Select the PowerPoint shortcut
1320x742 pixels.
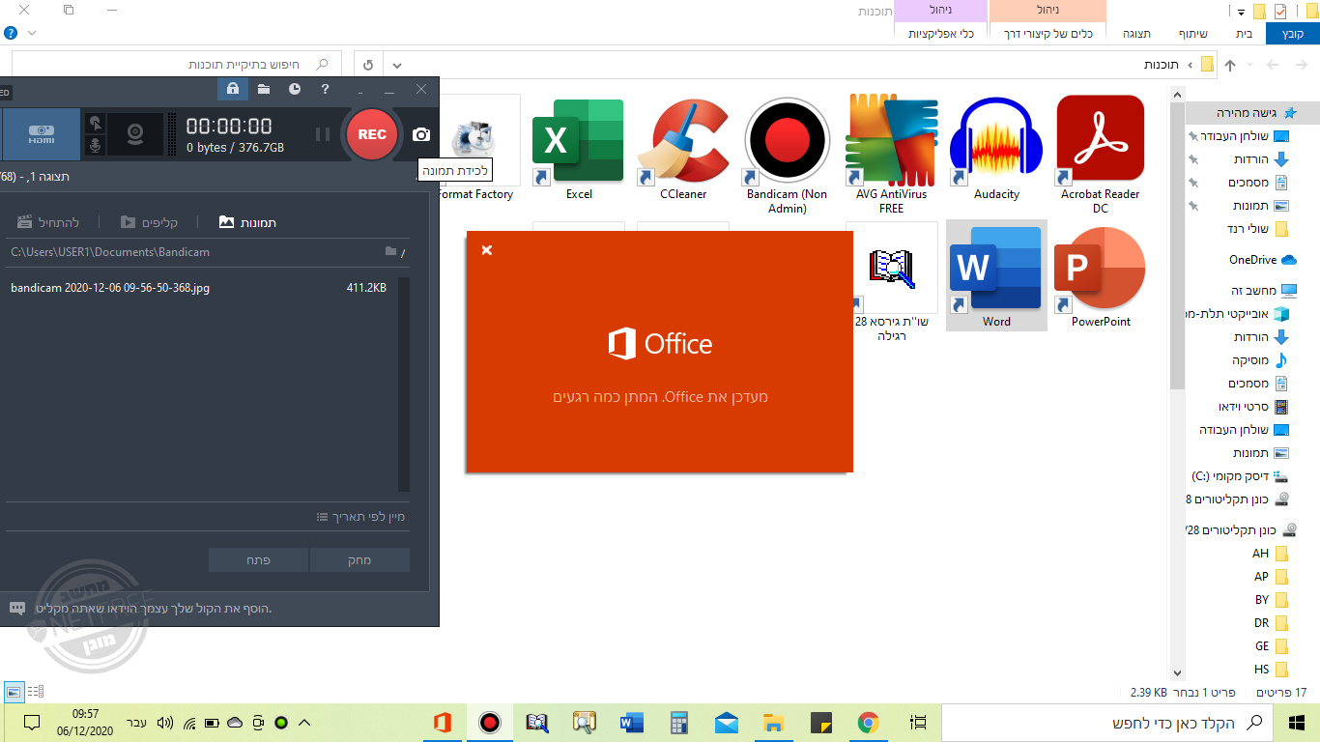point(1101,277)
